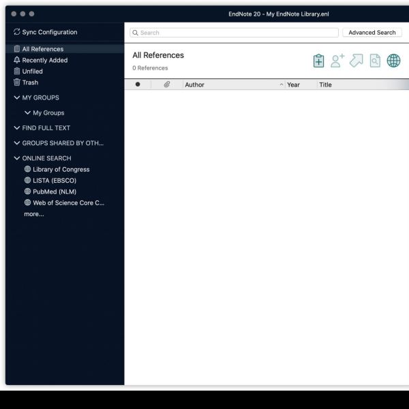Sort references by Year column

pos(293,85)
